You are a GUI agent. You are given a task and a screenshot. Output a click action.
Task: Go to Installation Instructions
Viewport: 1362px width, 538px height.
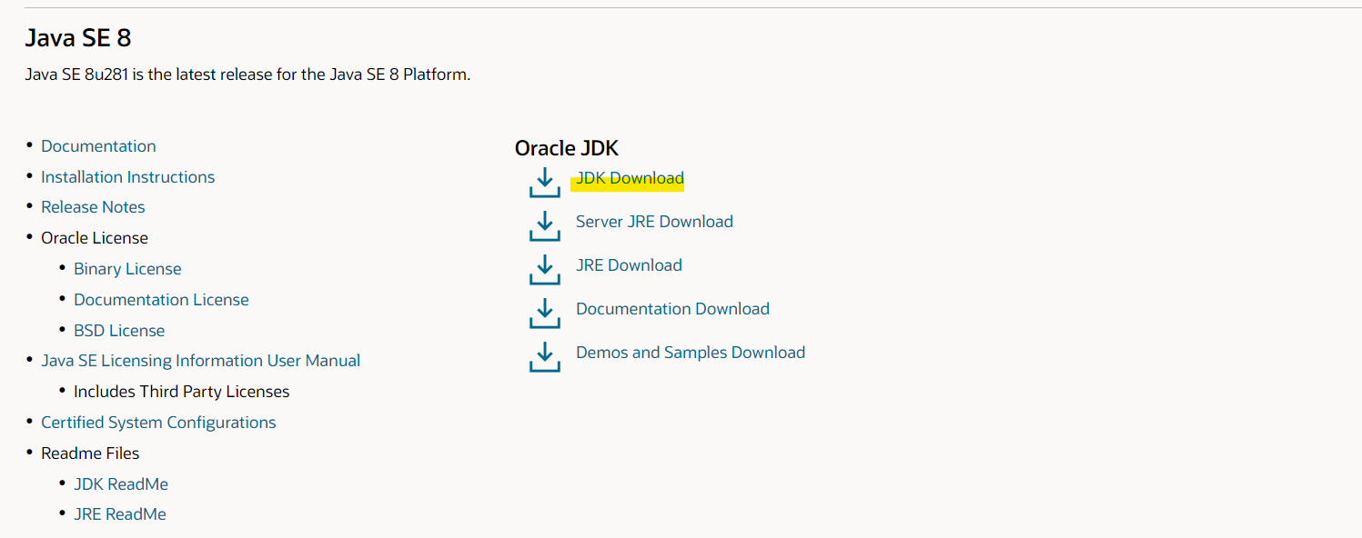pyautogui.click(x=128, y=177)
